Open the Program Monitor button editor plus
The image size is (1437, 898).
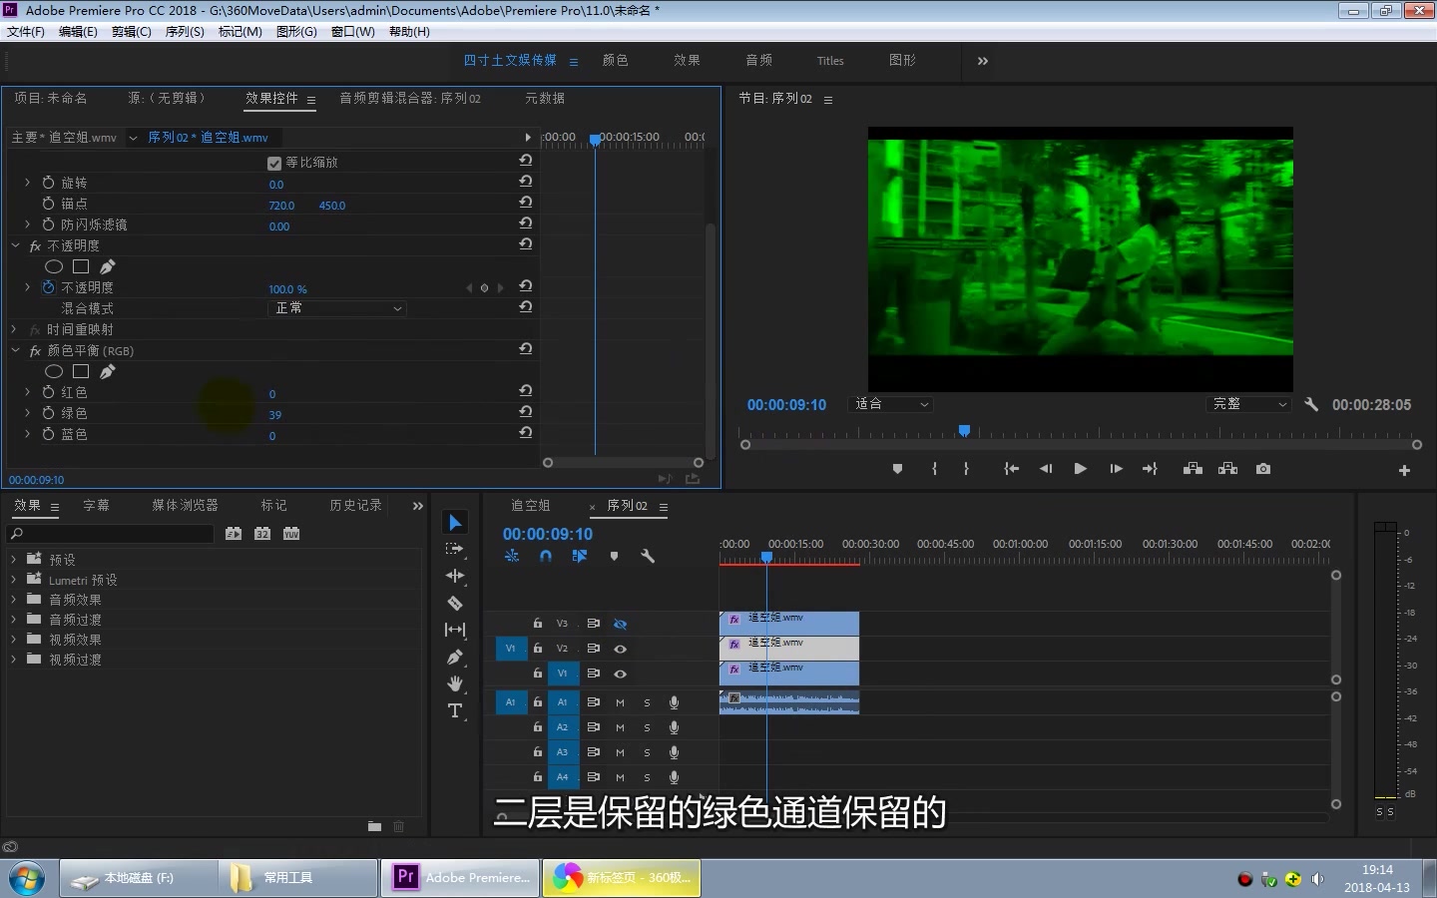(x=1404, y=470)
